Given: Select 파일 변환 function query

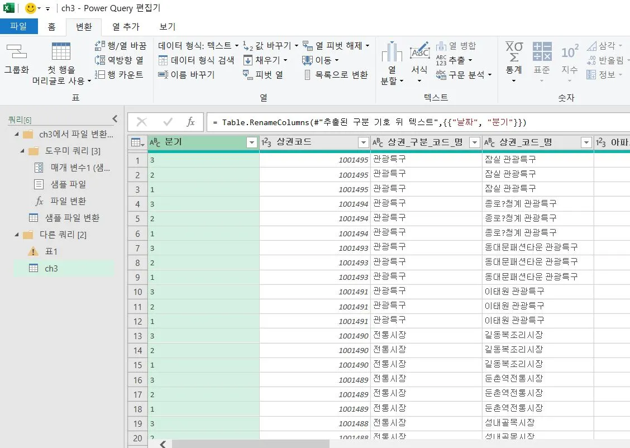Looking at the screenshot, I should (x=60, y=201).
